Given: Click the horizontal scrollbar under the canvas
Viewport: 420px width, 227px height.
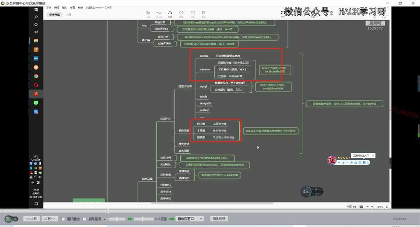Looking at the screenshot, I should coord(212,203).
